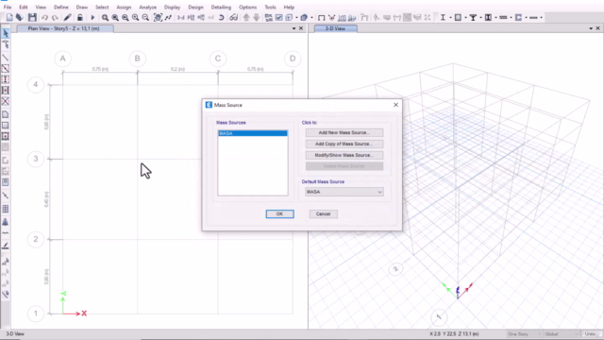The image size is (604, 340).
Task: Open the File menu
Action: pyautogui.click(x=8, y=7)
